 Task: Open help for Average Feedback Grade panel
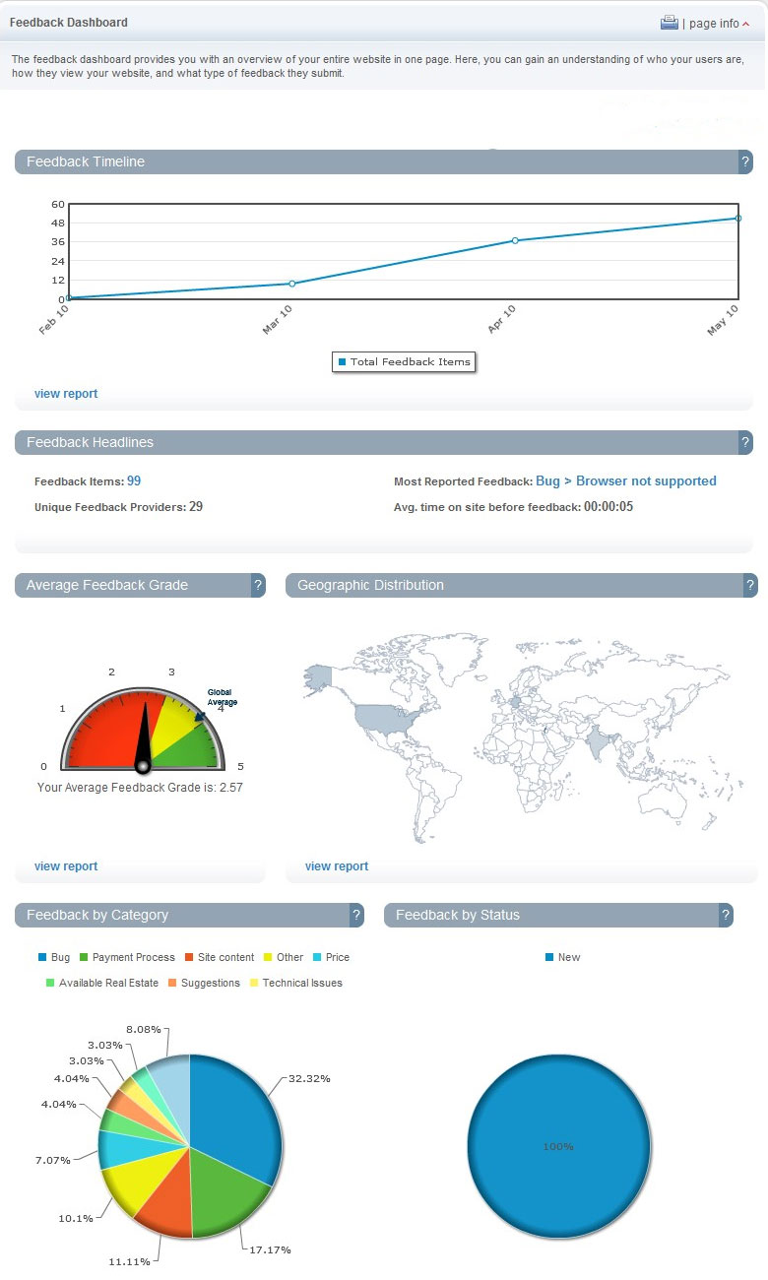[x=258, y=585]
